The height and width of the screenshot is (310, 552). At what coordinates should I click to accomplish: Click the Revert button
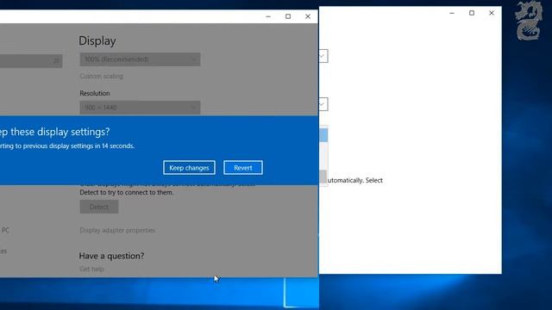click(243, 168)
